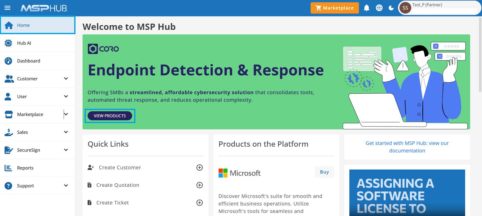Click the Coro logo in banner
The width and height of the screenshot is (482, 216).
(x=103, y=49)
